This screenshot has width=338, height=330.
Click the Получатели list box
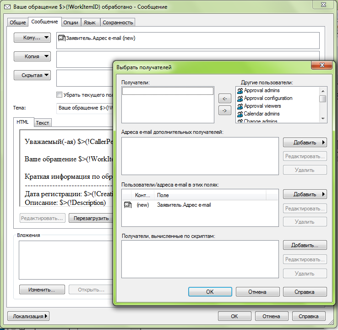[168, 105]
